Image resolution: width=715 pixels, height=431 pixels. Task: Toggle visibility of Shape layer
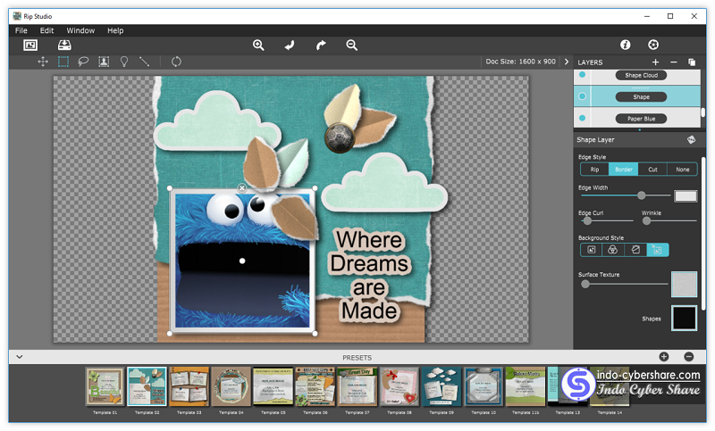pos(583,96)
